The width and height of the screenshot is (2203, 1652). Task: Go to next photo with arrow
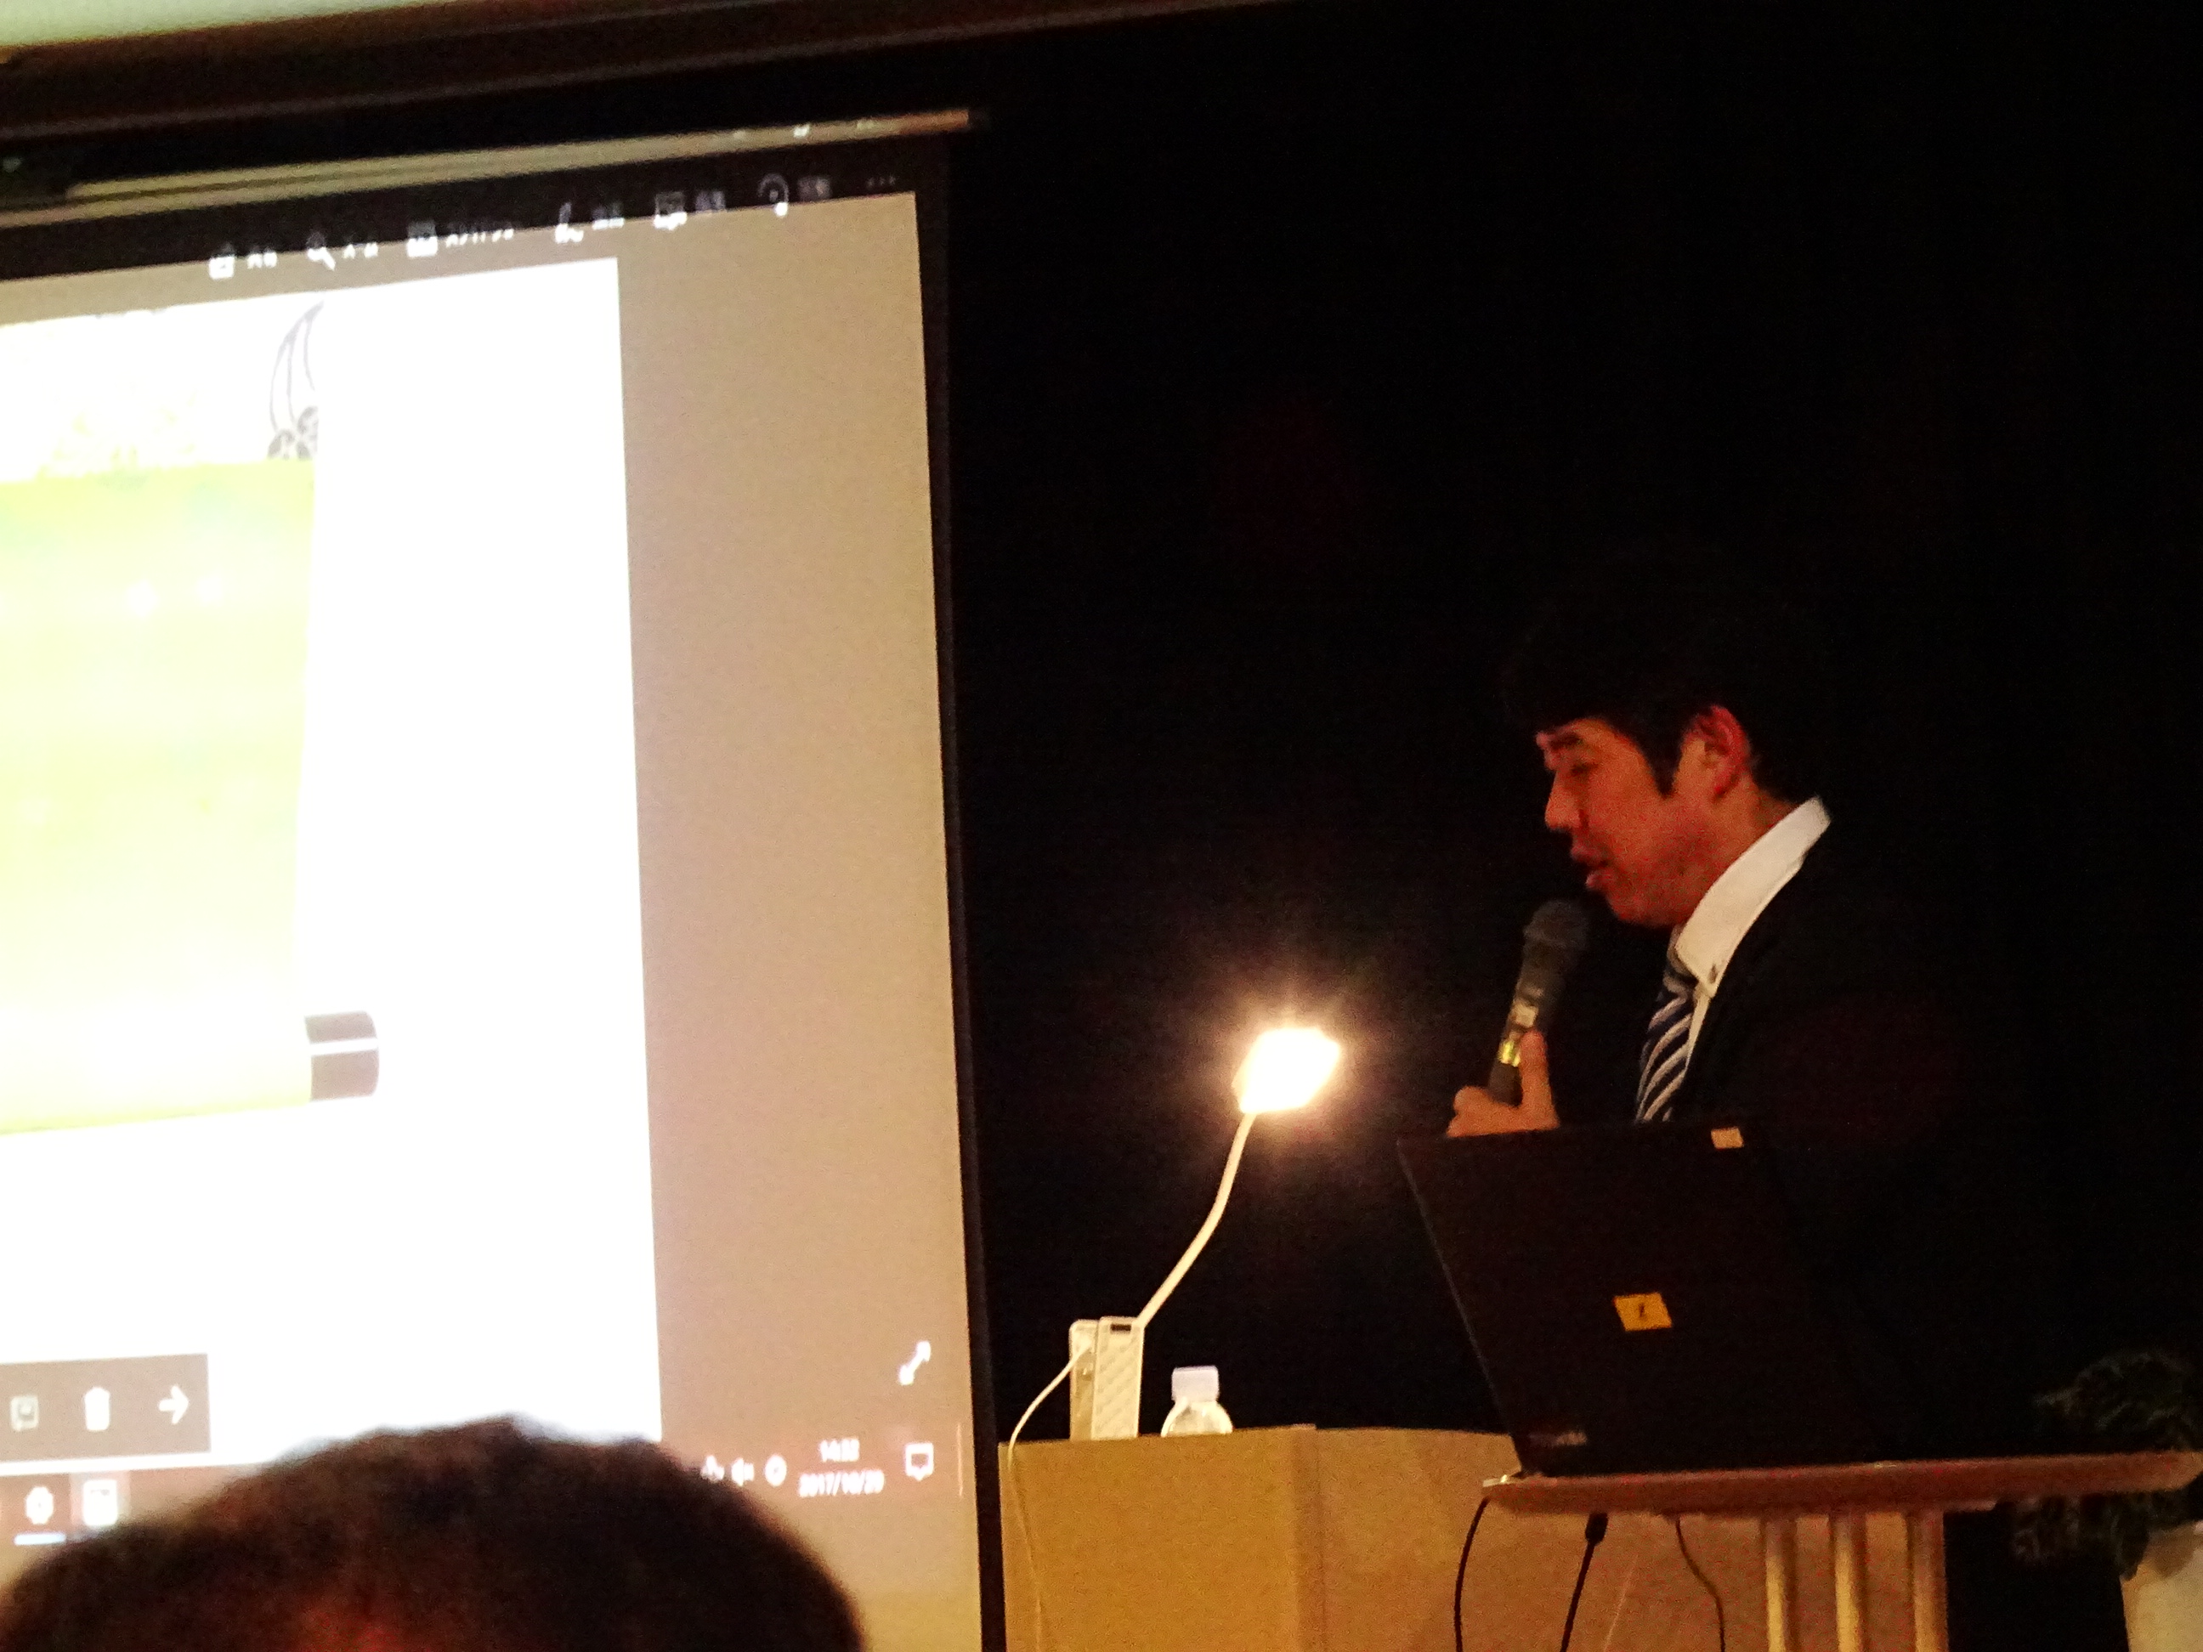tap(173, 1405)
